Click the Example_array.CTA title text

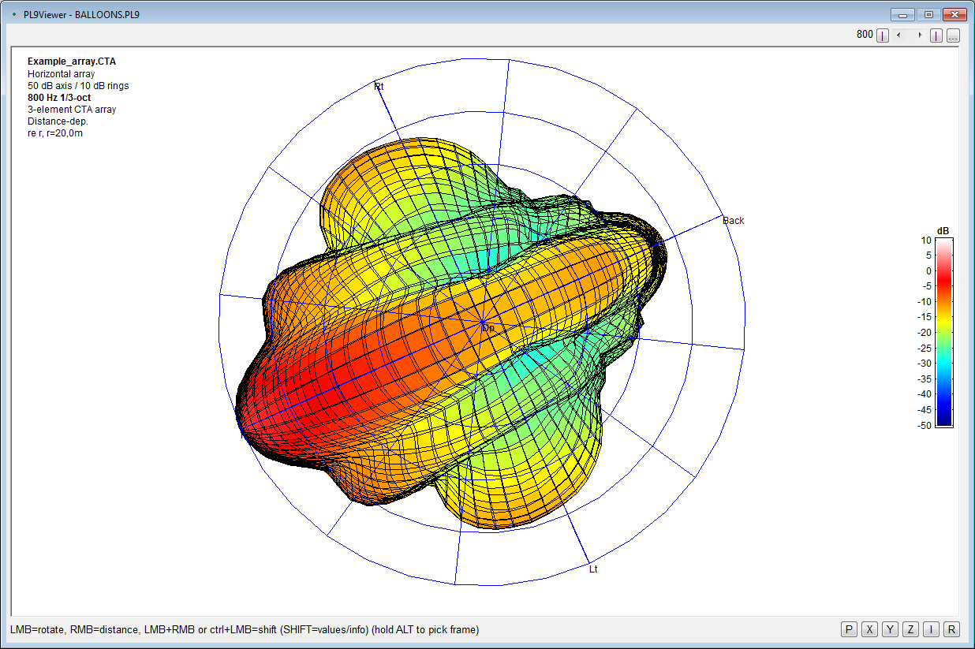pyautogui.click(x=72, y=62)
